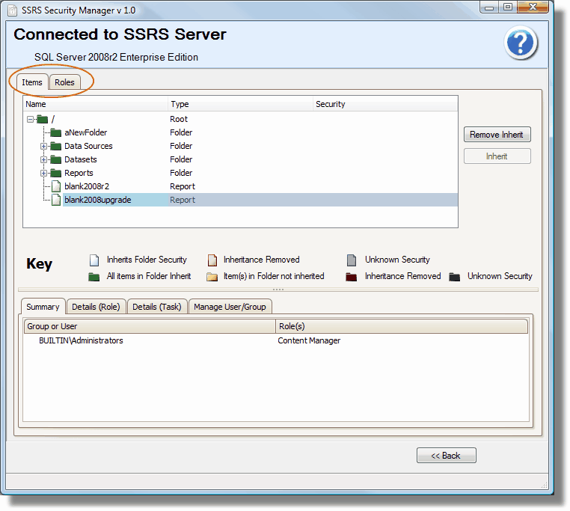Open the Summary tab
Image resolution: width=570 pixels, height=511 pixels.
tap(43, 307)
